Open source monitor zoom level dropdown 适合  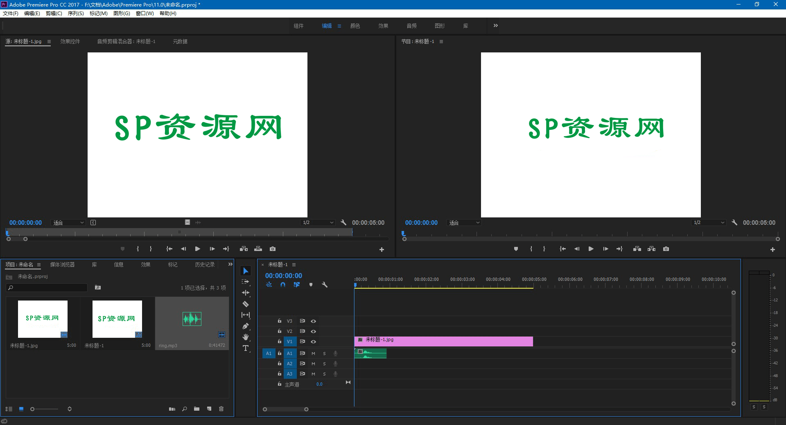(68, 223)
